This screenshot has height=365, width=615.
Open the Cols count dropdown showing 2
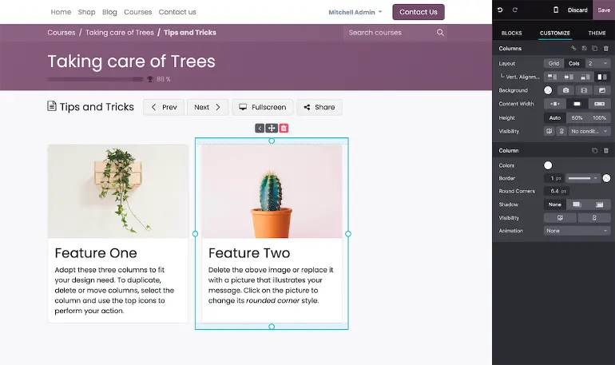(x=597, y=63)
